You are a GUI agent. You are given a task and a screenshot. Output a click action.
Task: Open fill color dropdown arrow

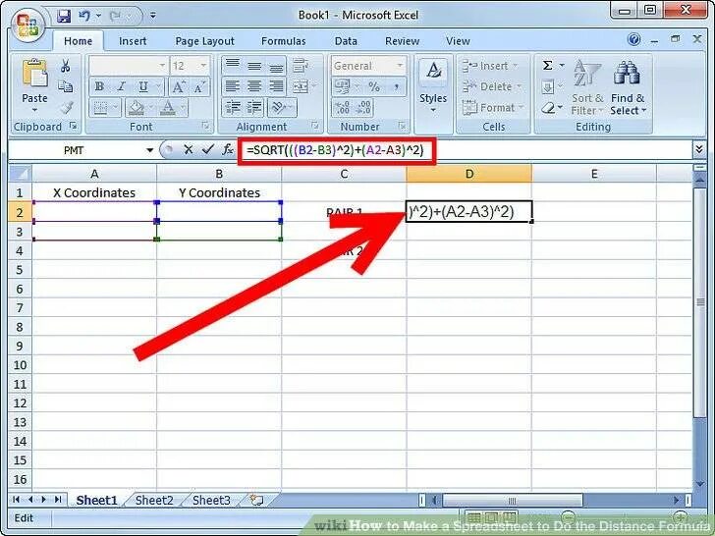(151, 108)
